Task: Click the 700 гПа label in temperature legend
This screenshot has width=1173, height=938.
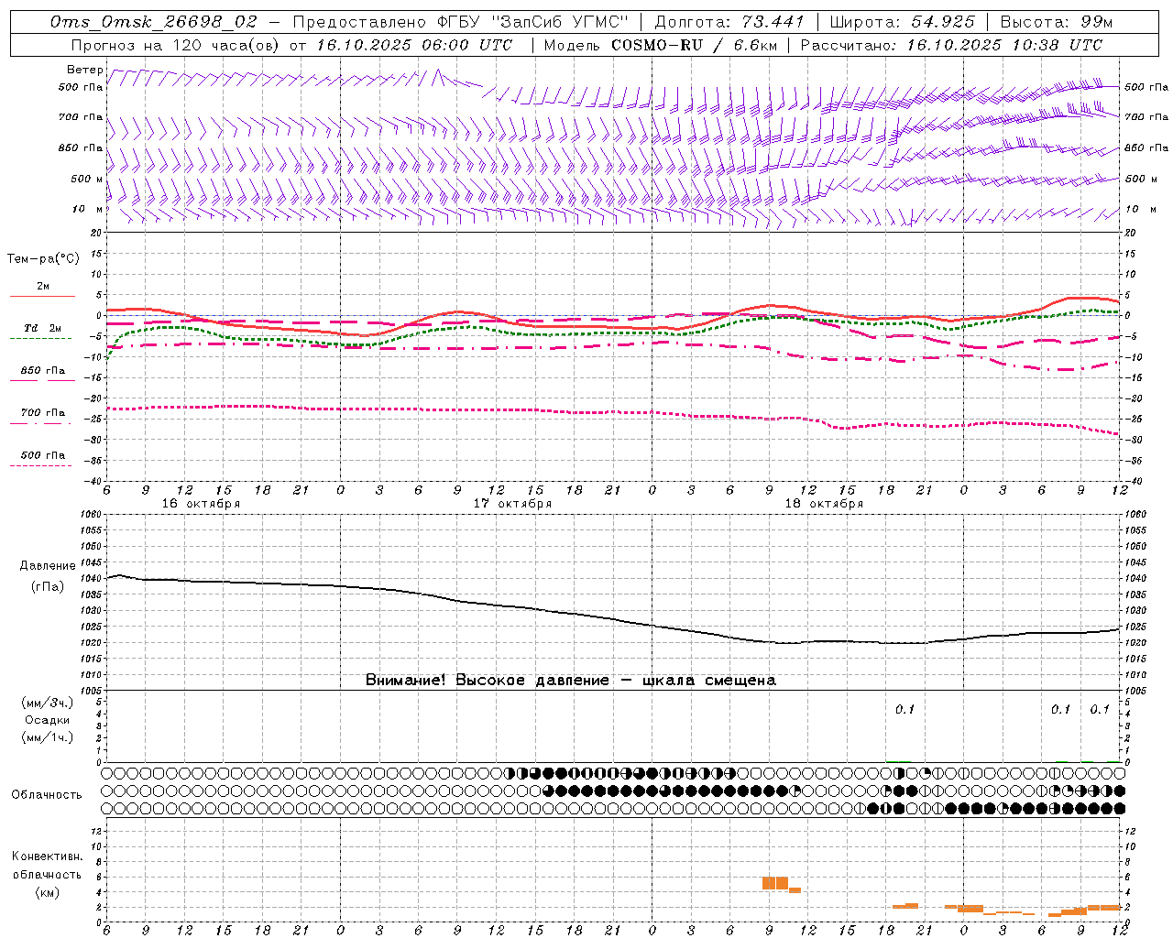Action: point(42,413)
